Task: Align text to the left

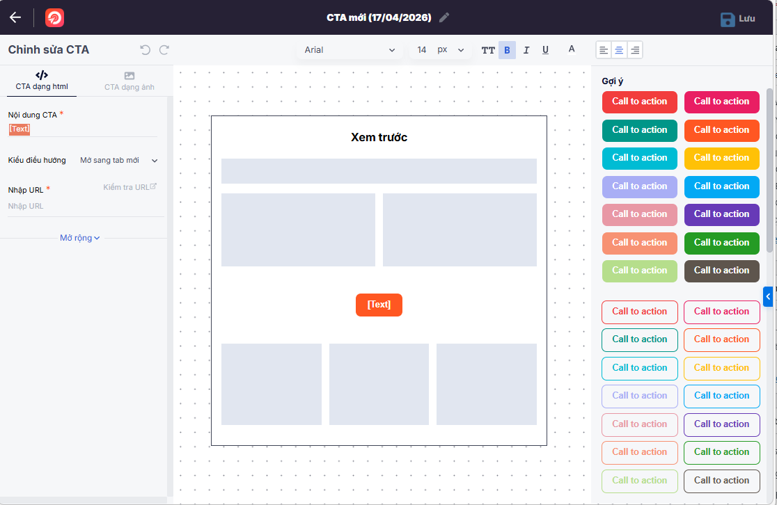Action: point(604,50)
